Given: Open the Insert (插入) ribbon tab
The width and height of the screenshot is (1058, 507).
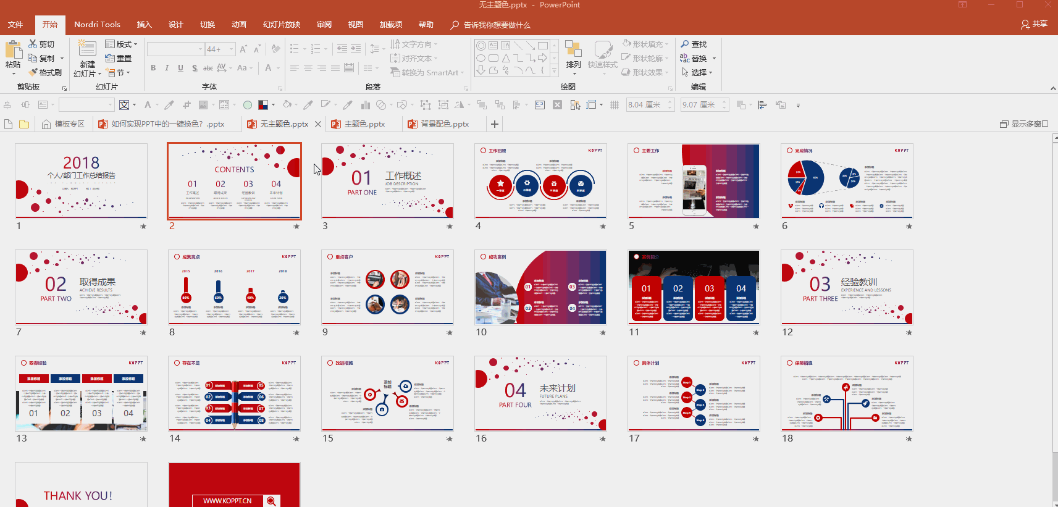Looking at the screenshot, I should [144, 25].
